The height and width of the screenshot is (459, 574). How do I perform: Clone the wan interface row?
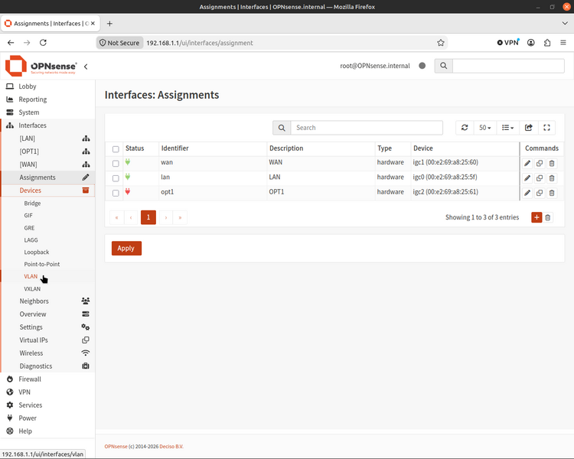coord(540,163)
